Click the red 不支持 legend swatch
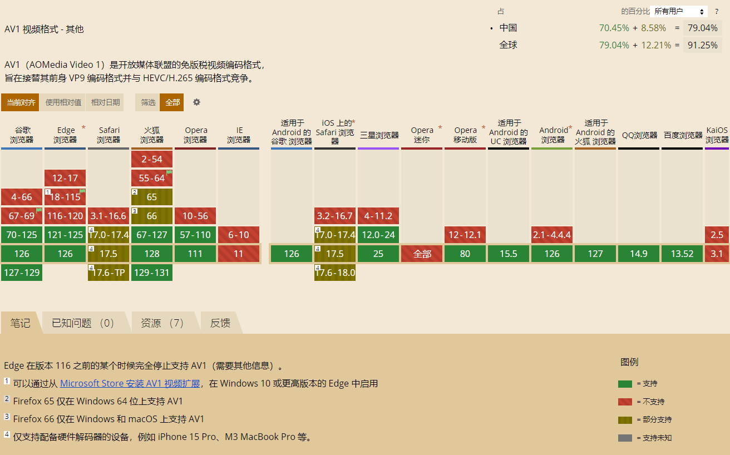Viewport: 730px width, 455px height. pyautogui.click(x=625, y=402)
